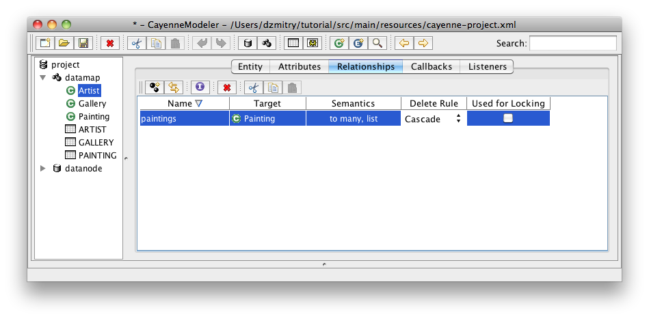649x319 pixels.
Task: Open a project with the folder icon
Action: pyautogui.click(x=64, y=43)
